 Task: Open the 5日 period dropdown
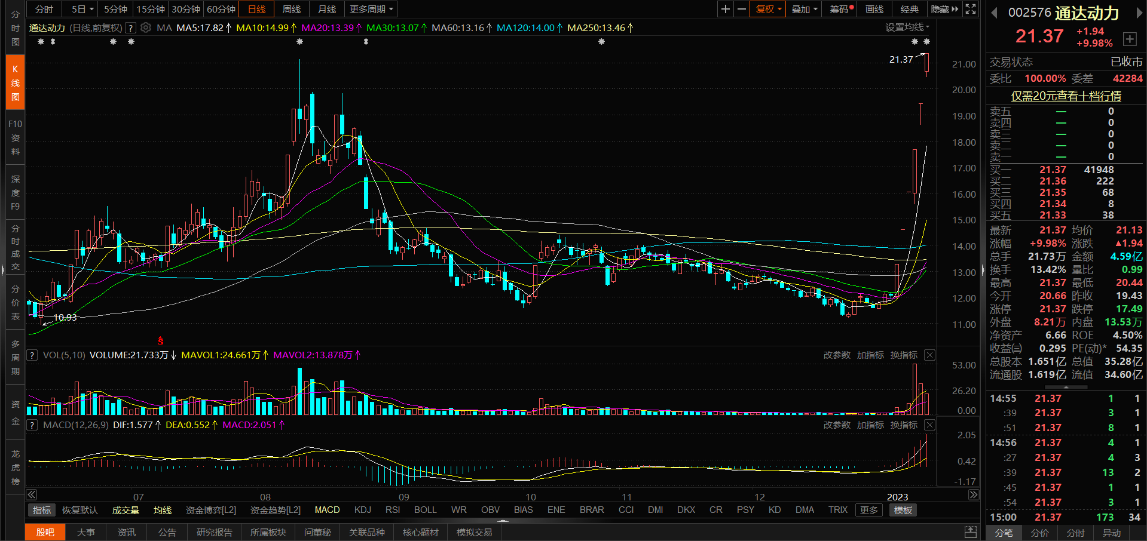coord(82,9)
